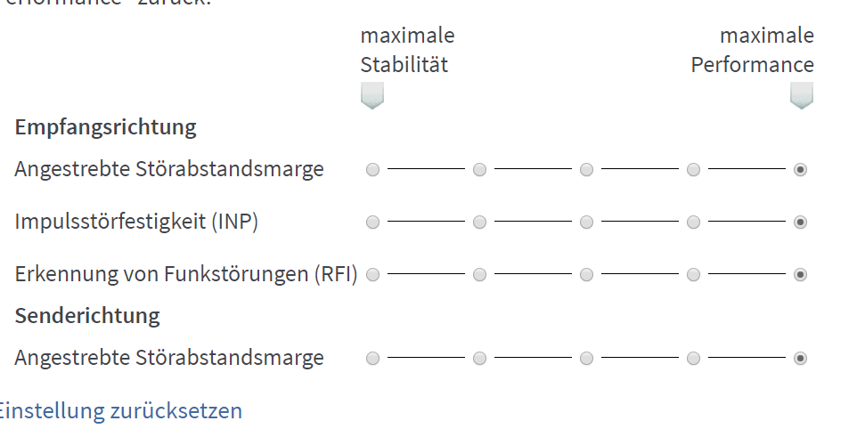Image resolution: width=857 pixels, height=437 pixels.
Task: Choose second Impulsstörfestigkeit (INP) radio option
Action: [x=479, y=222]
